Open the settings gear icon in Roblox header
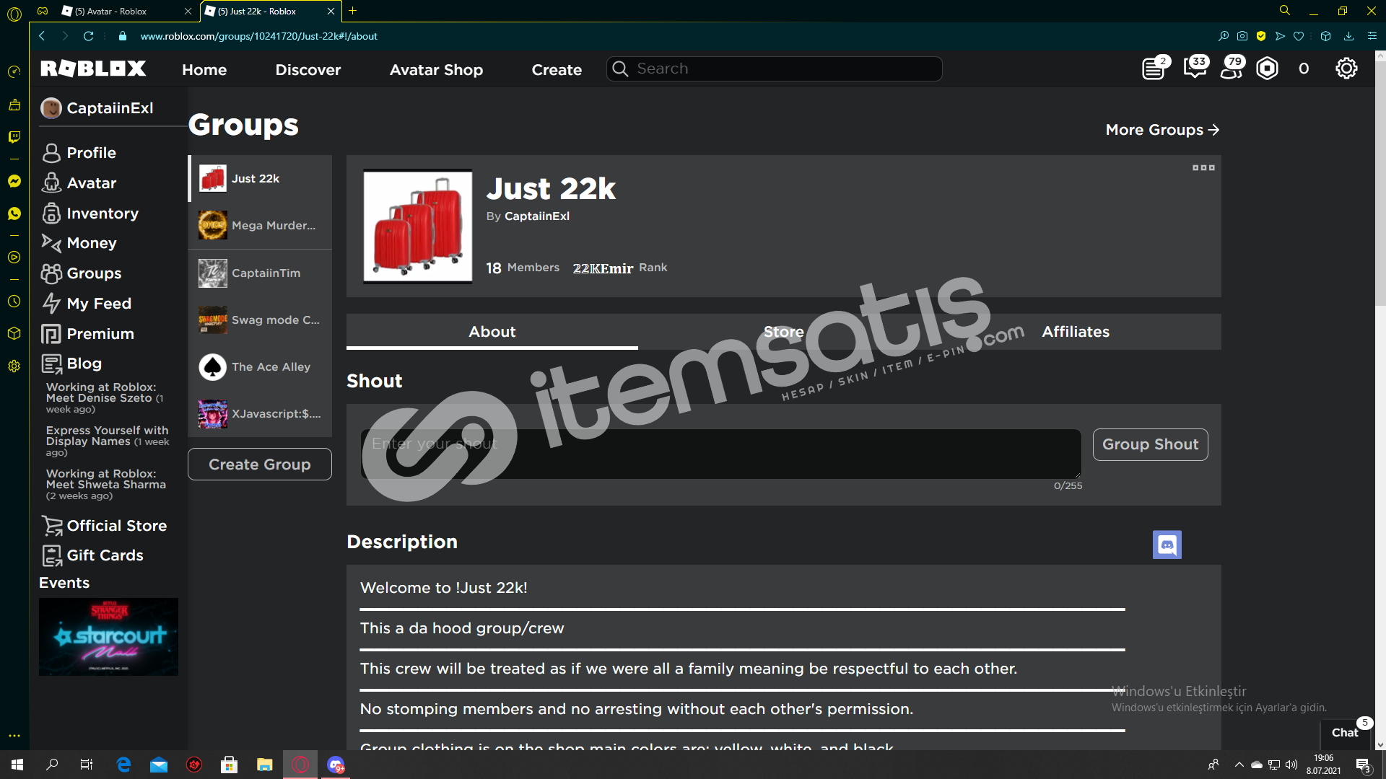The height and width of the screenshot is (779, 1386). pyautogui.click(x=1346, y=69)
